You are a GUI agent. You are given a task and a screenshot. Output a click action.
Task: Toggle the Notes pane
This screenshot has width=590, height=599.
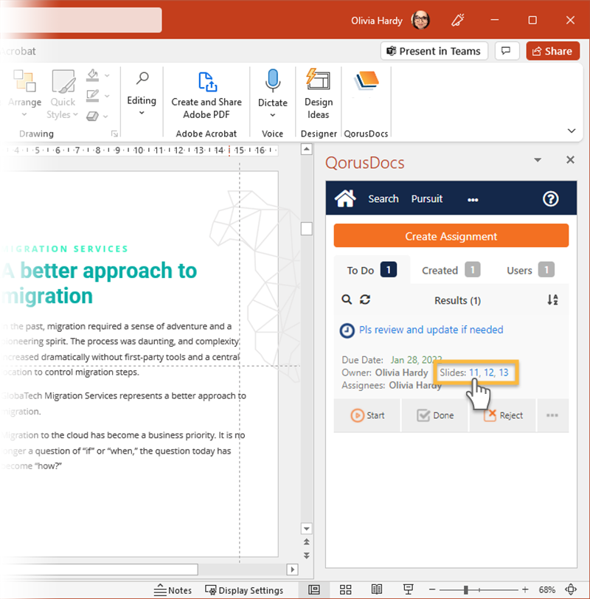pyautogui.click(x=173, y=590)
